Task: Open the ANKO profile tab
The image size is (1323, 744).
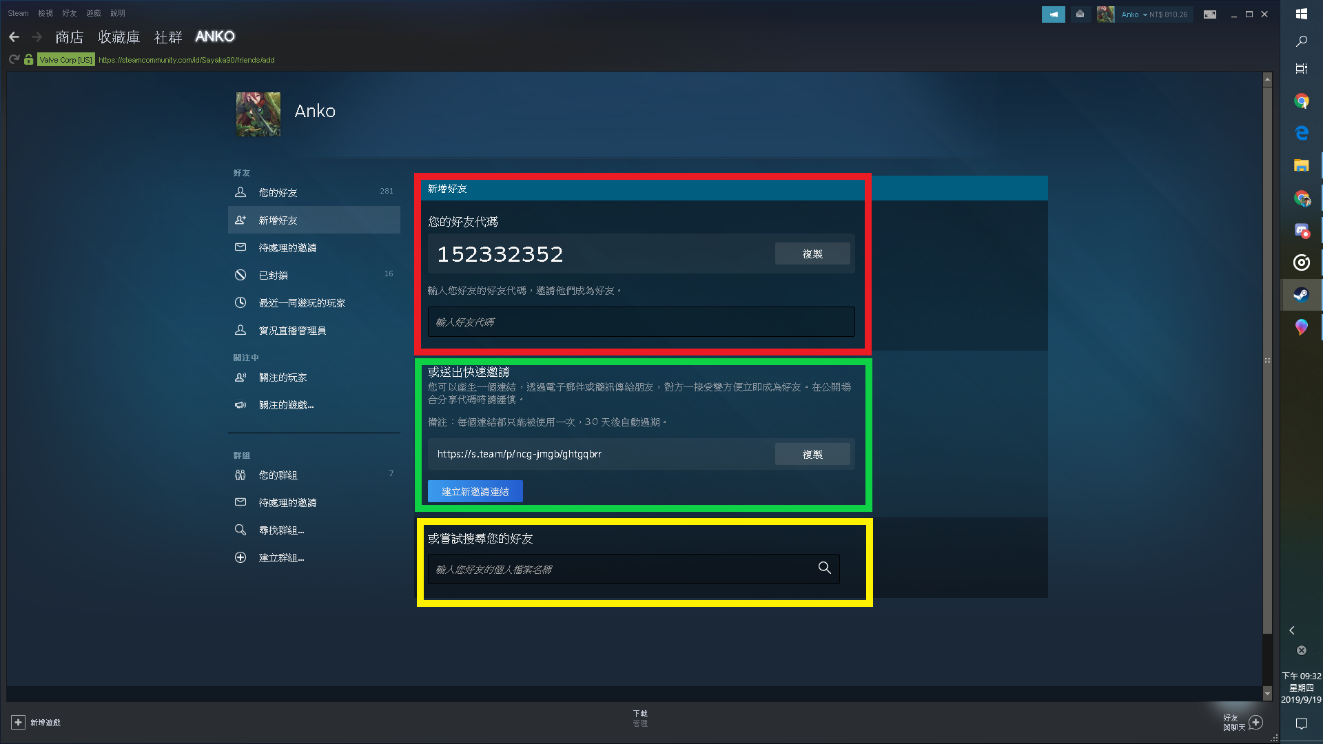Action: pyautogui.click(x=215, y=37)
